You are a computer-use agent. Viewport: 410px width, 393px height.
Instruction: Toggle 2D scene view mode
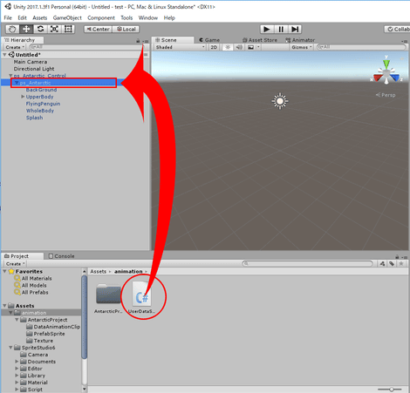coord(214,47)
